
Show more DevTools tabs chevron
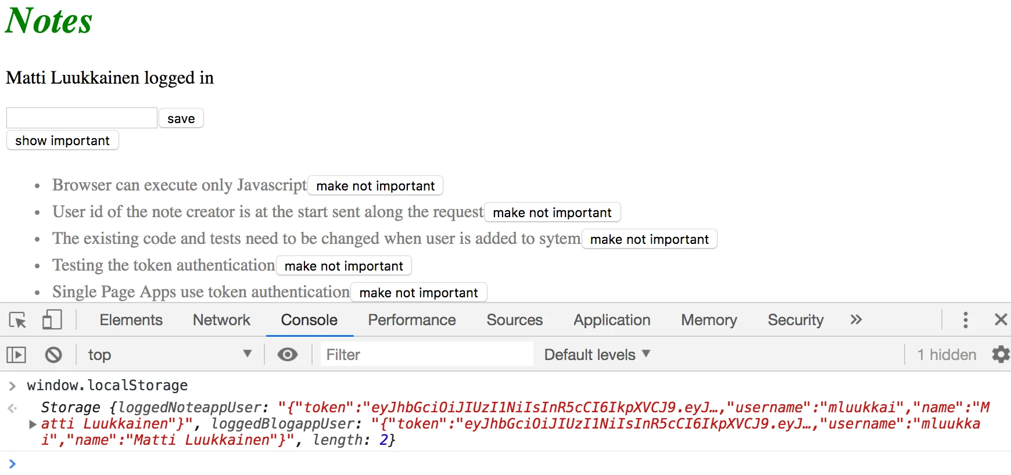pyautogui.click(x=856, y=319)
